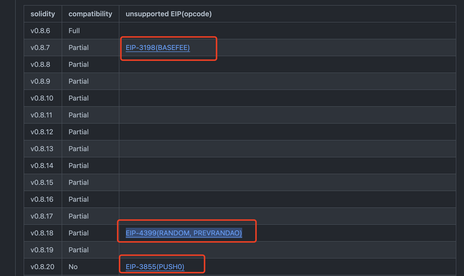Click Partial in the v0.8.12 row

click(x=79, y=132)
